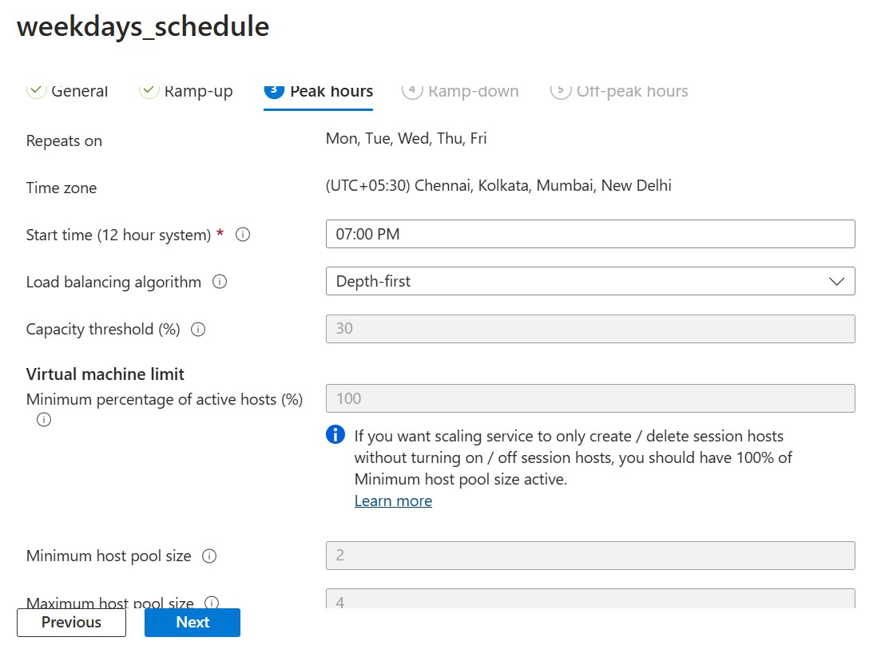The width and height of the screenshot is (885, 645).
Task: Open the Load balancing algorithm dropdown
Action: (x=589, y=281)
